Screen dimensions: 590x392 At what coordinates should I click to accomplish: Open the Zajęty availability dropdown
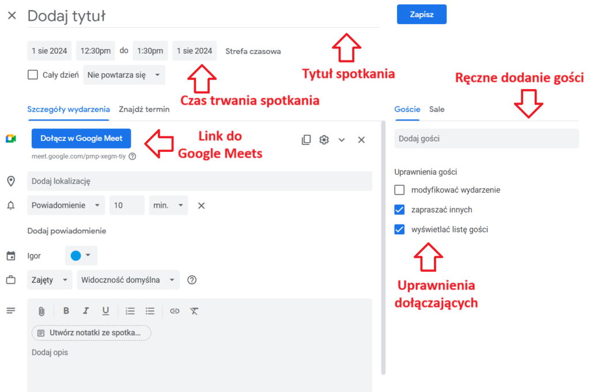(50, 280)
